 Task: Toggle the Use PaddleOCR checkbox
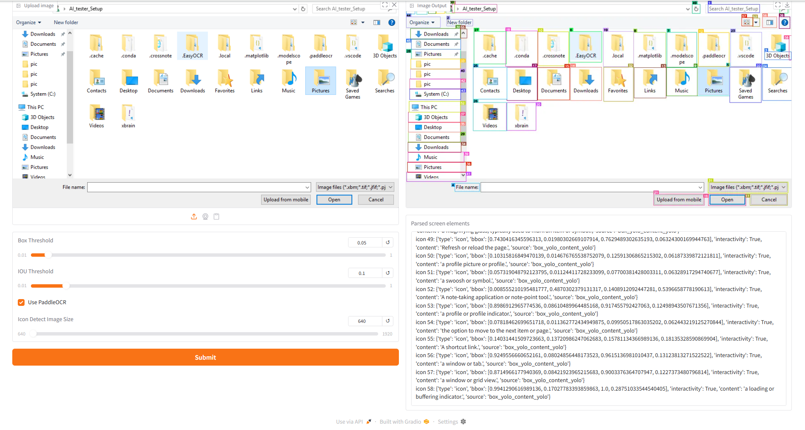click(x=21, y=302)
